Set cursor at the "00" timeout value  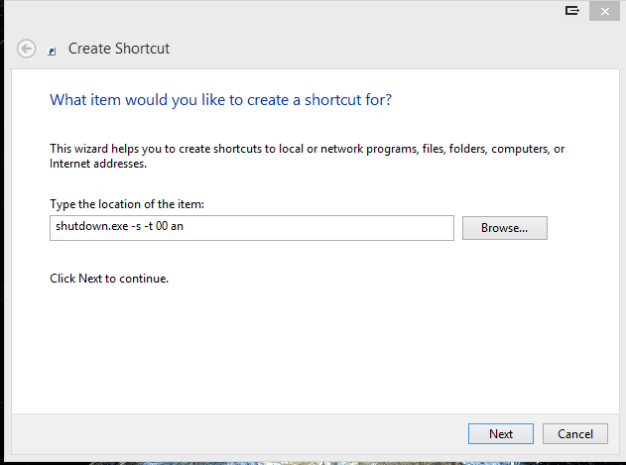coord(162,226)
